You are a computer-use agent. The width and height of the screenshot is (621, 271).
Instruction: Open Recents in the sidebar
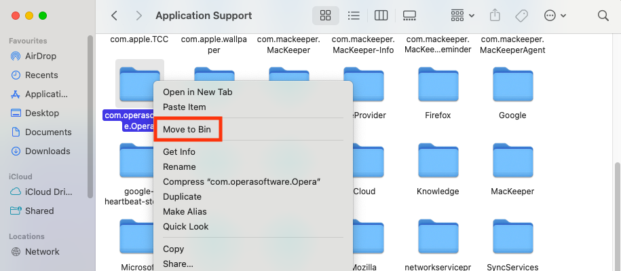[41, 75]
